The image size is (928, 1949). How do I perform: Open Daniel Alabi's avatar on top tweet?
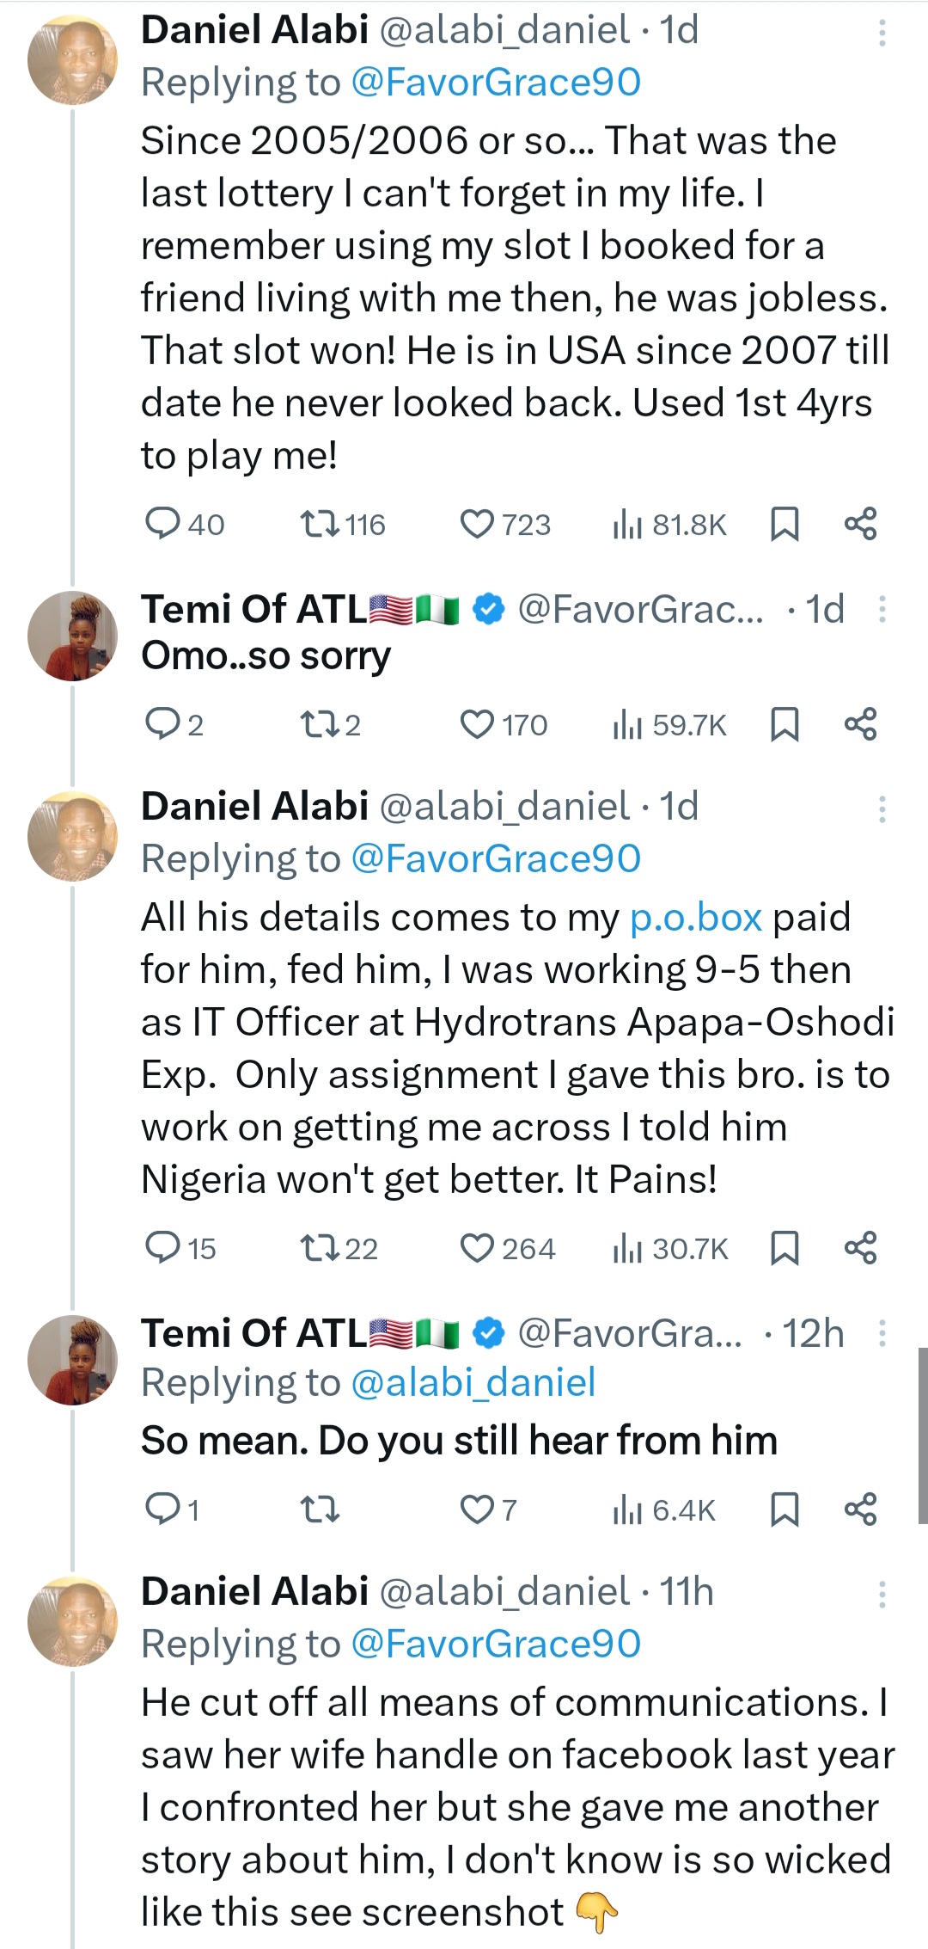point(73,60)
